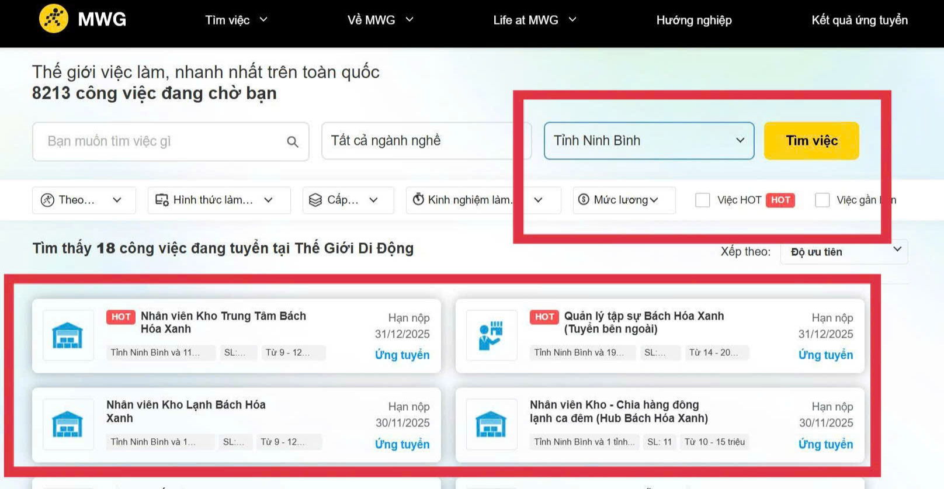Screen dimensions: 944x489
Task: Click the search magnifier icon
Action: pos(293,142)
